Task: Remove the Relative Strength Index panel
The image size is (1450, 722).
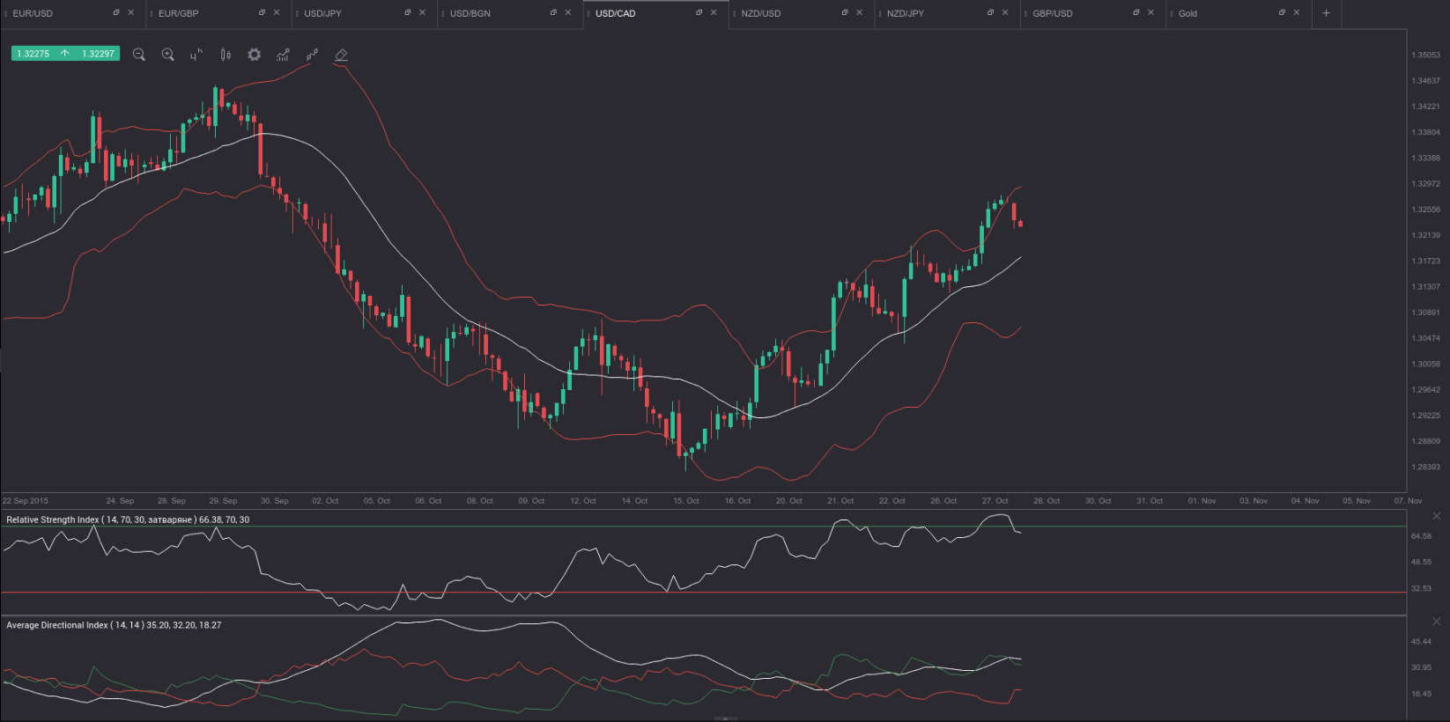Action: [1437, 516]
